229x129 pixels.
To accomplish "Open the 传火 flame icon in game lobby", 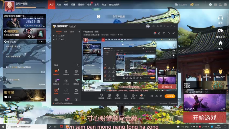I will (x=220, y=45).
